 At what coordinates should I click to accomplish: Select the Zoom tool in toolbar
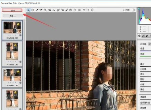28,10
